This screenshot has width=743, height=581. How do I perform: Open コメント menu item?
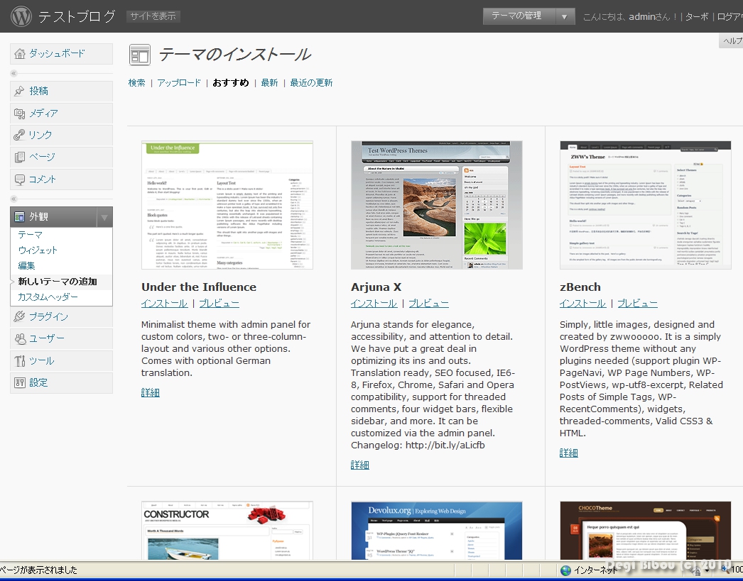[61, 179]
